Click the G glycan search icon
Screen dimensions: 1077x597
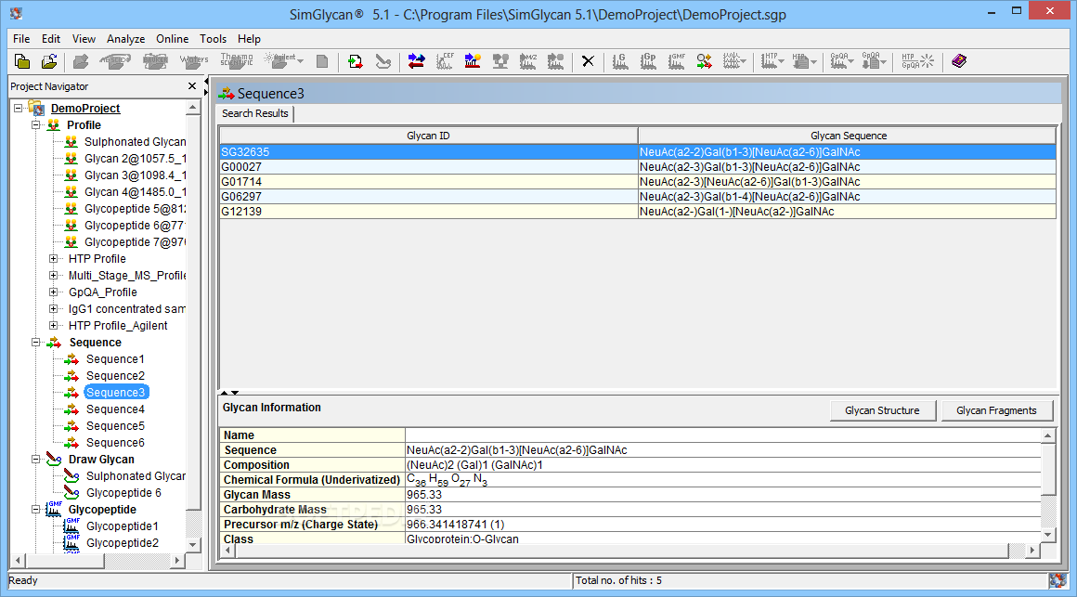tap(620, 62)
